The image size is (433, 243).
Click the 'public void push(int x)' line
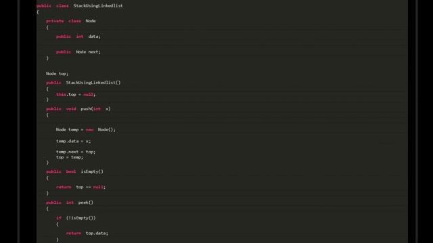(78, 109)
